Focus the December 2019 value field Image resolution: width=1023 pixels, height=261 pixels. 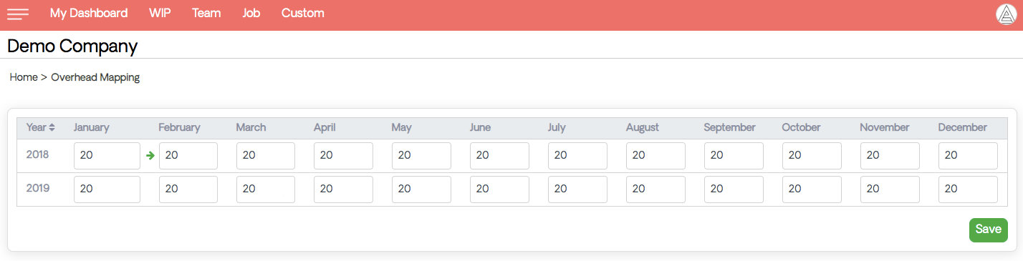[x=968, y=189]
